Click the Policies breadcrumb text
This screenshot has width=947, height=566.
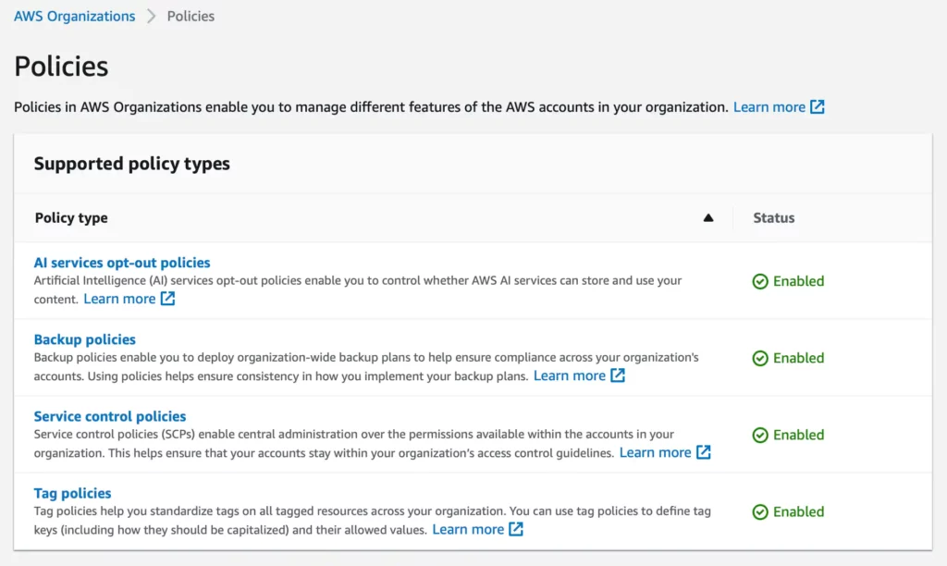pyautogui.click(x=191, y=17)
